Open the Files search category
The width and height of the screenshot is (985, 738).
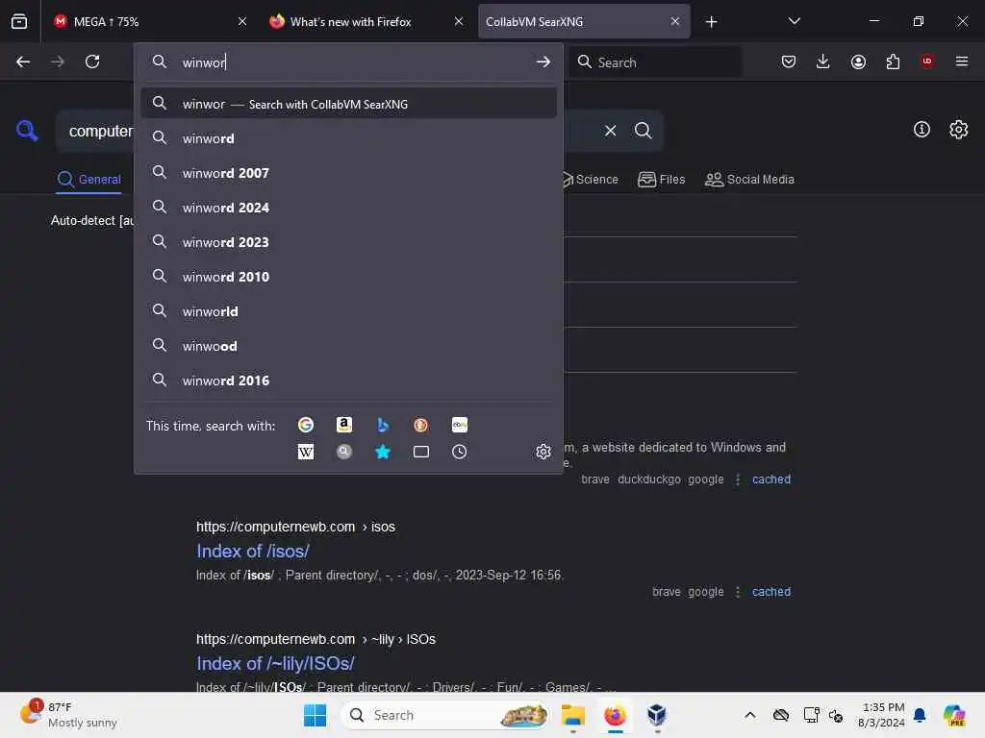[x=661, y=180]
